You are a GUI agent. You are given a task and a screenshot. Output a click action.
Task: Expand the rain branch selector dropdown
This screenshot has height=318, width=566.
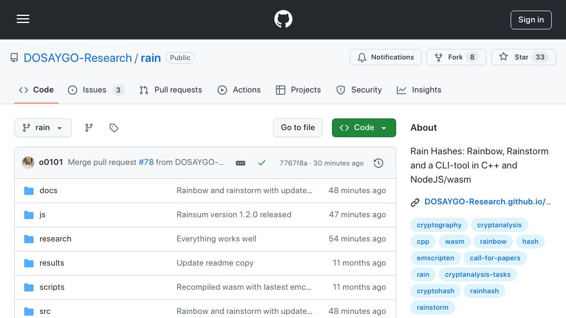pyautogui.click(x=43, y=128)
